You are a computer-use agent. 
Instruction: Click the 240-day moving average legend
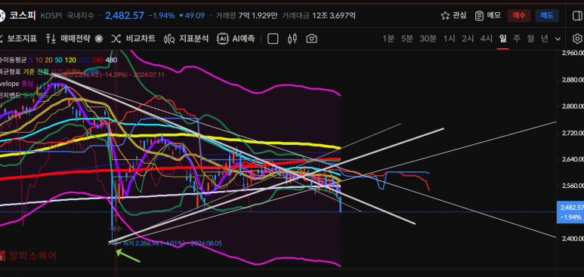click(97, 60)
